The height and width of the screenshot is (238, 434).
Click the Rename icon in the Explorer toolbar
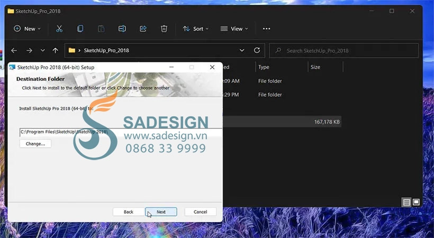pos(122,29)
